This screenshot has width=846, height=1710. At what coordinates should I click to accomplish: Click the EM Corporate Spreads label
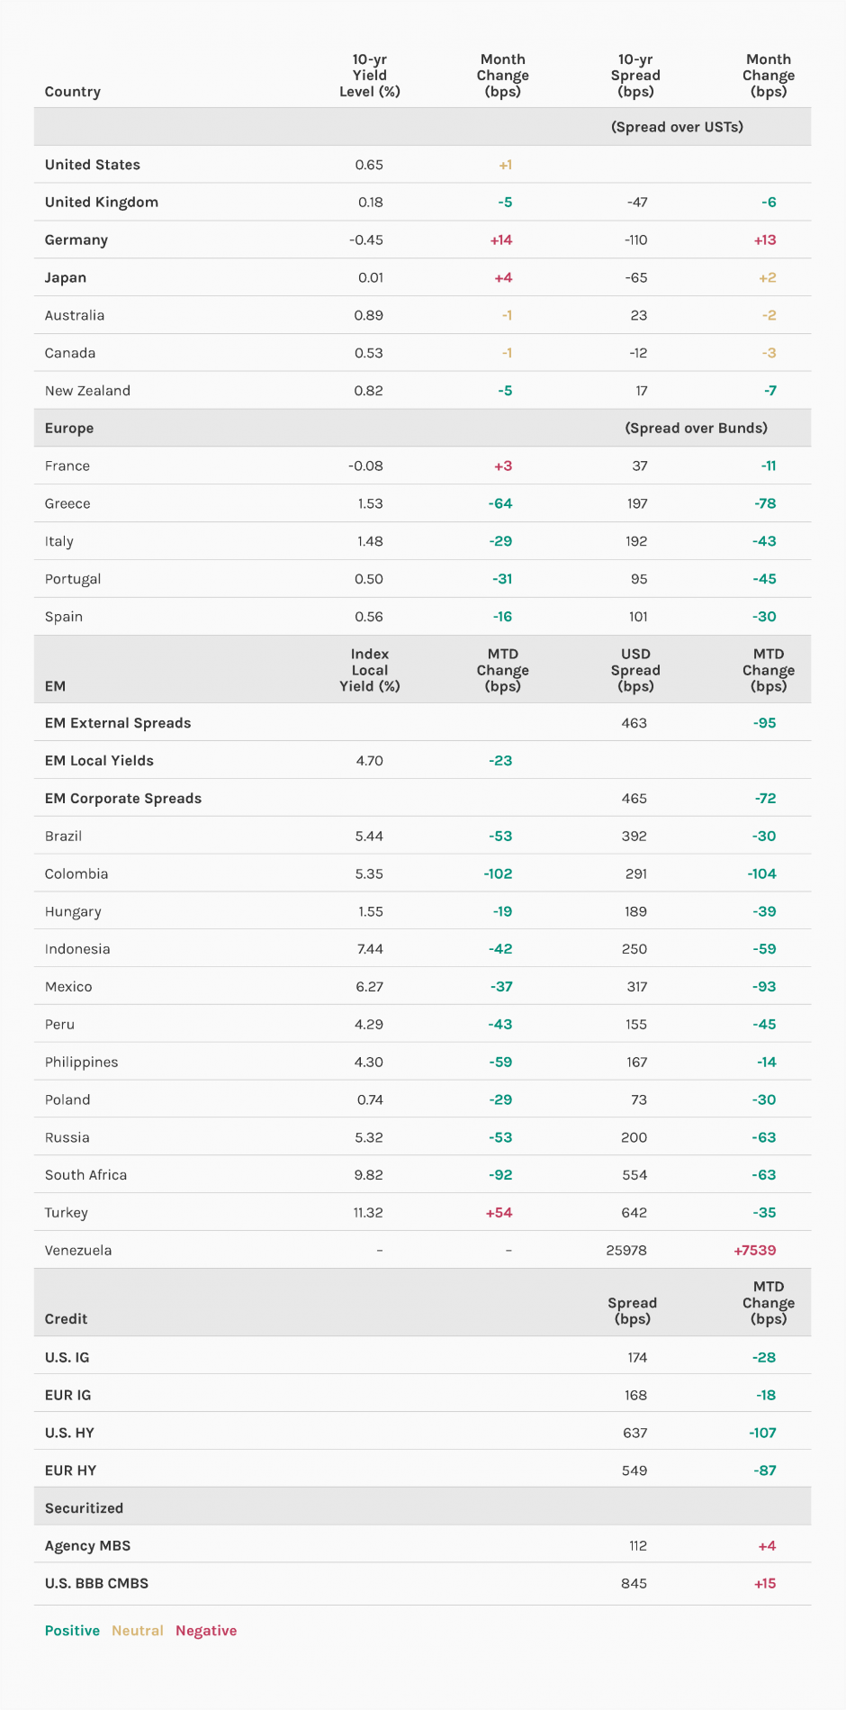click(123, 799)
